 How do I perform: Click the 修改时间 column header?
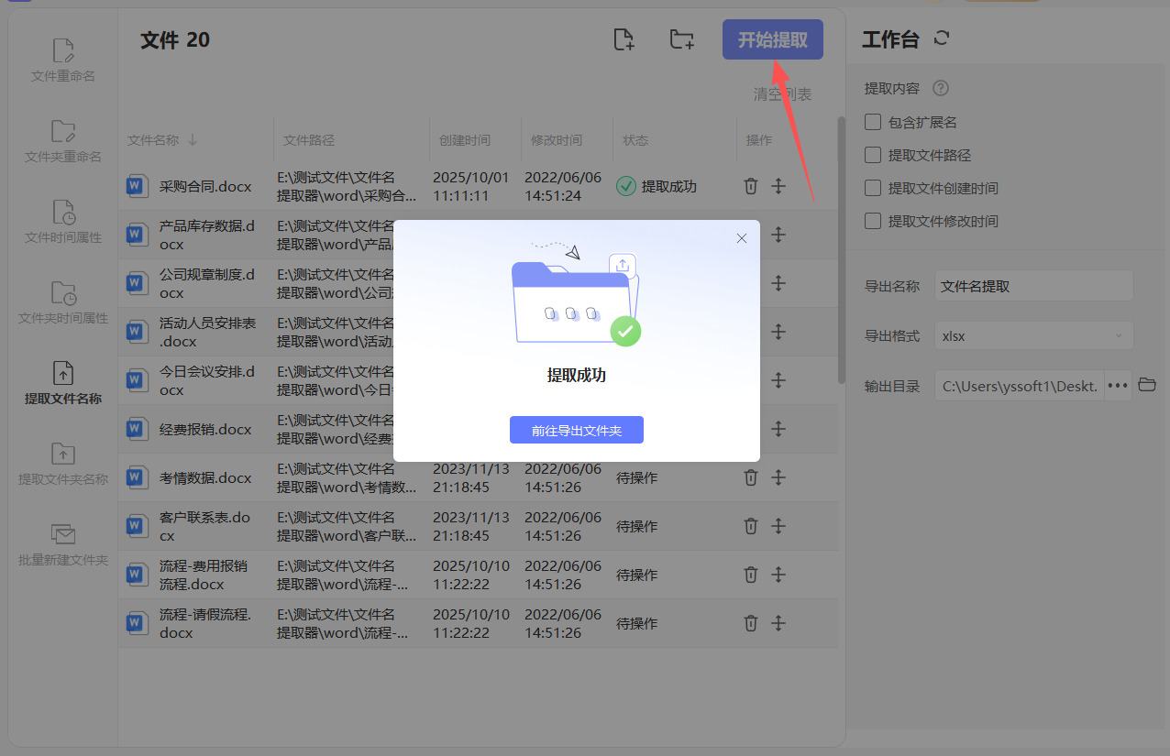click(x=557, y=140)
